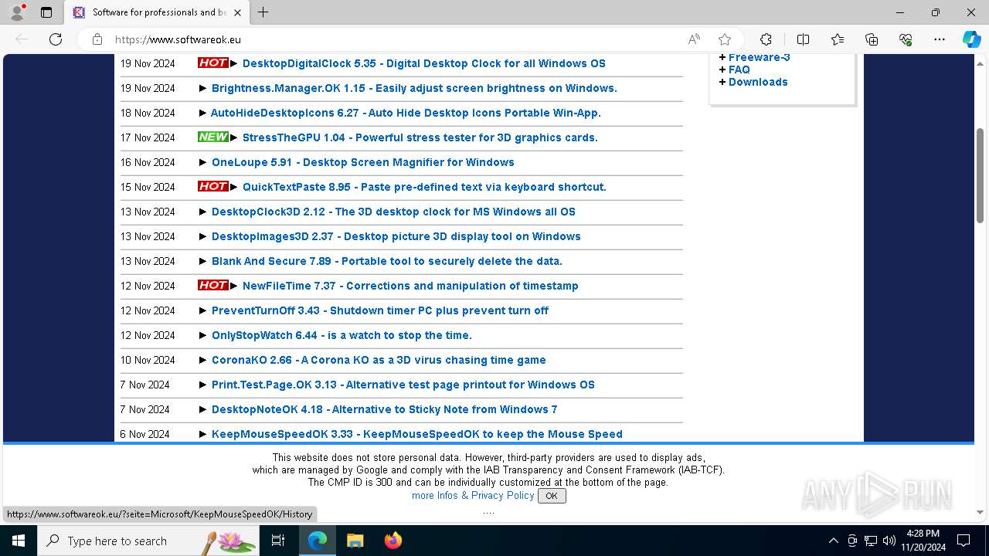This screenshot has height=556, width=989.
Task: Open more Infos & Privacy Policy link
Action: [x=473, y=496]
